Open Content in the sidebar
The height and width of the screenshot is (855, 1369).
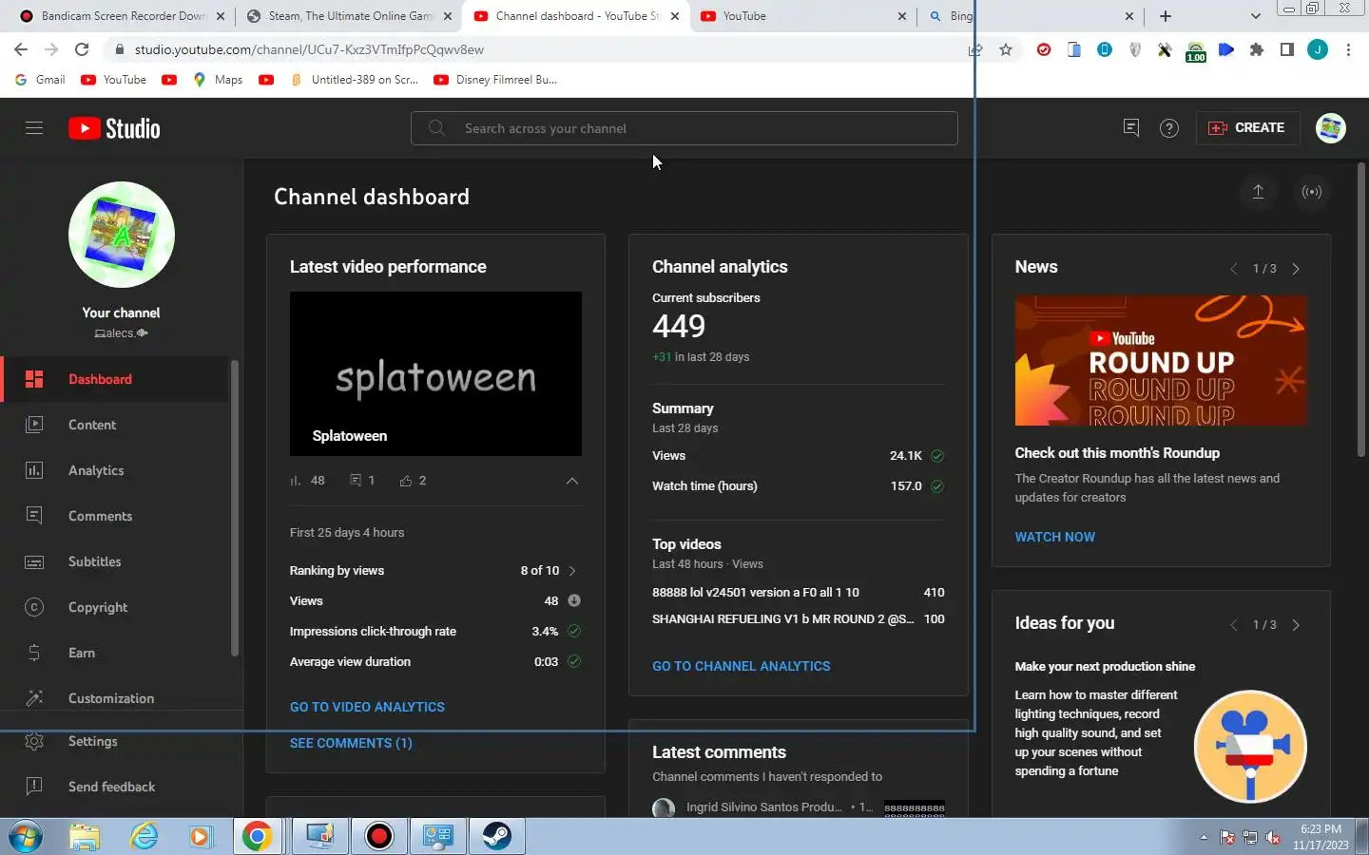[116, 425]
